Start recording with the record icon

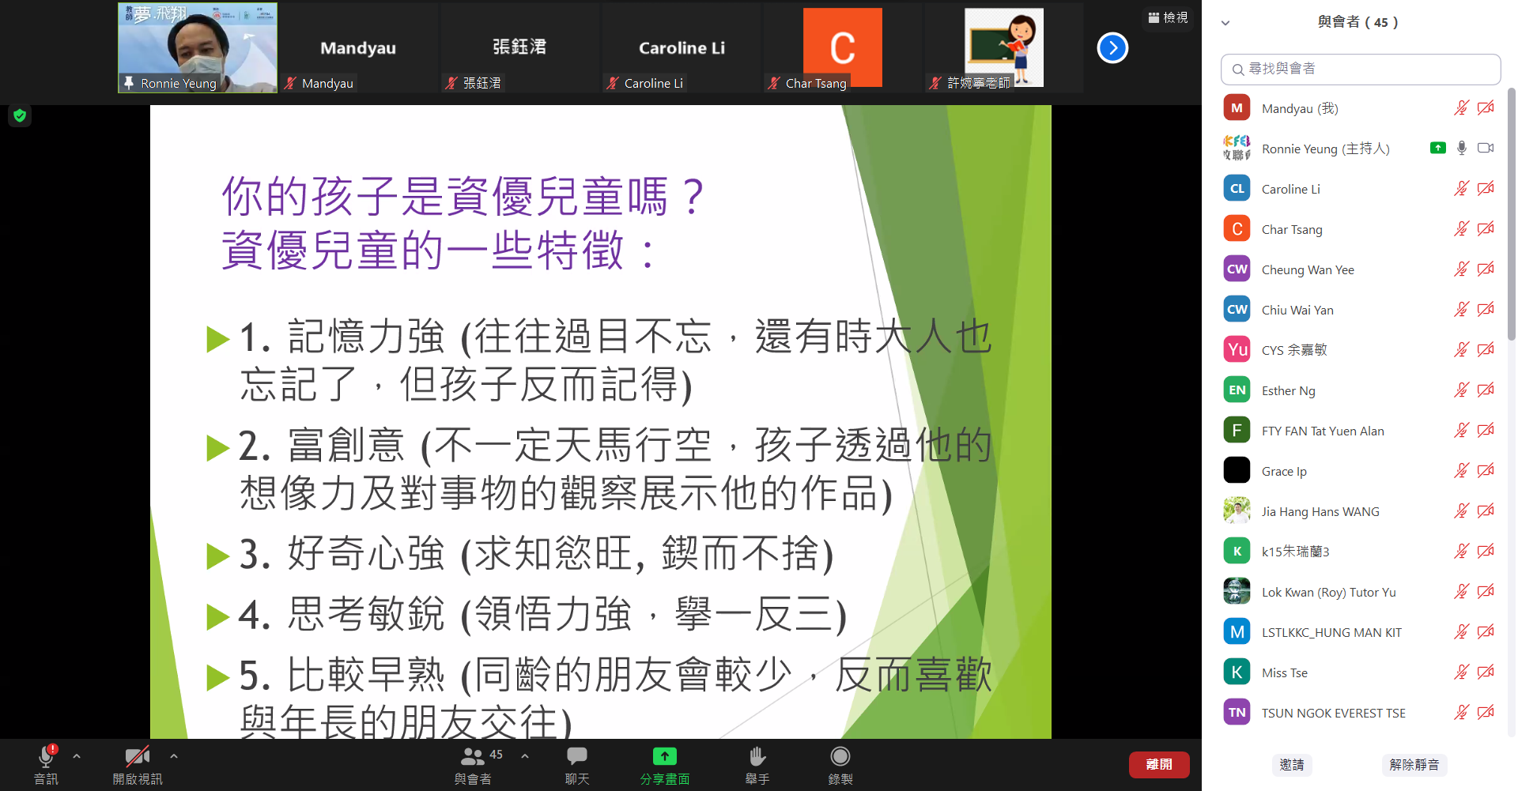coord(840,756)
